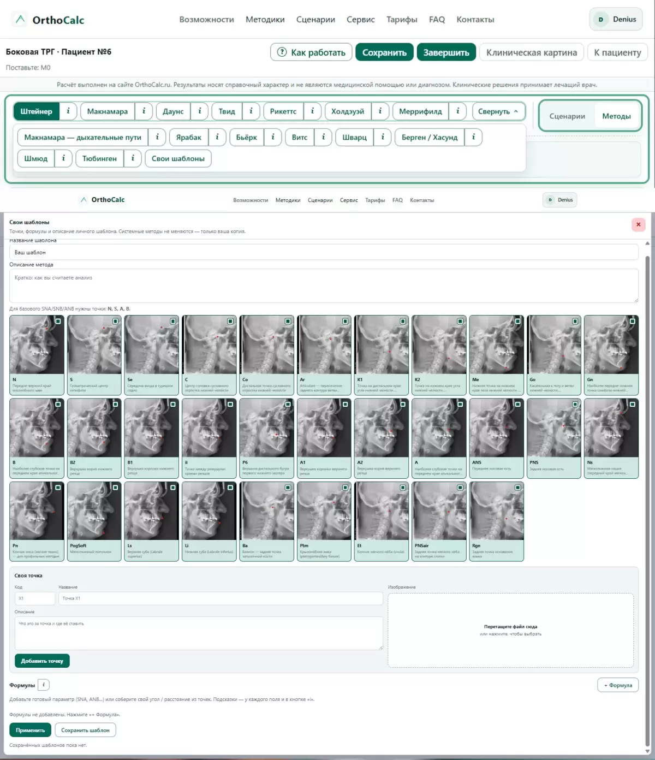655x760 pixels.
Task: Open the Формулы info icon
Action: point(44,685)
